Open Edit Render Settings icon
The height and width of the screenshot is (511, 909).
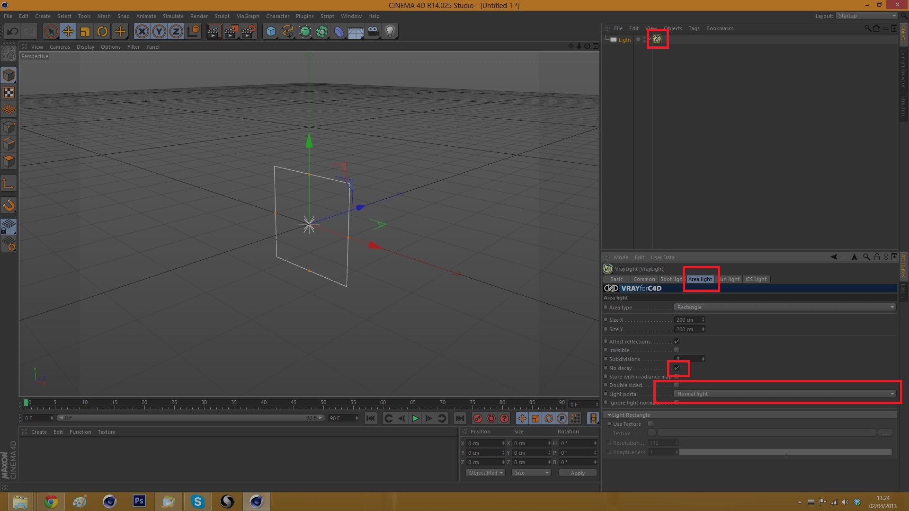coord(249,32)
